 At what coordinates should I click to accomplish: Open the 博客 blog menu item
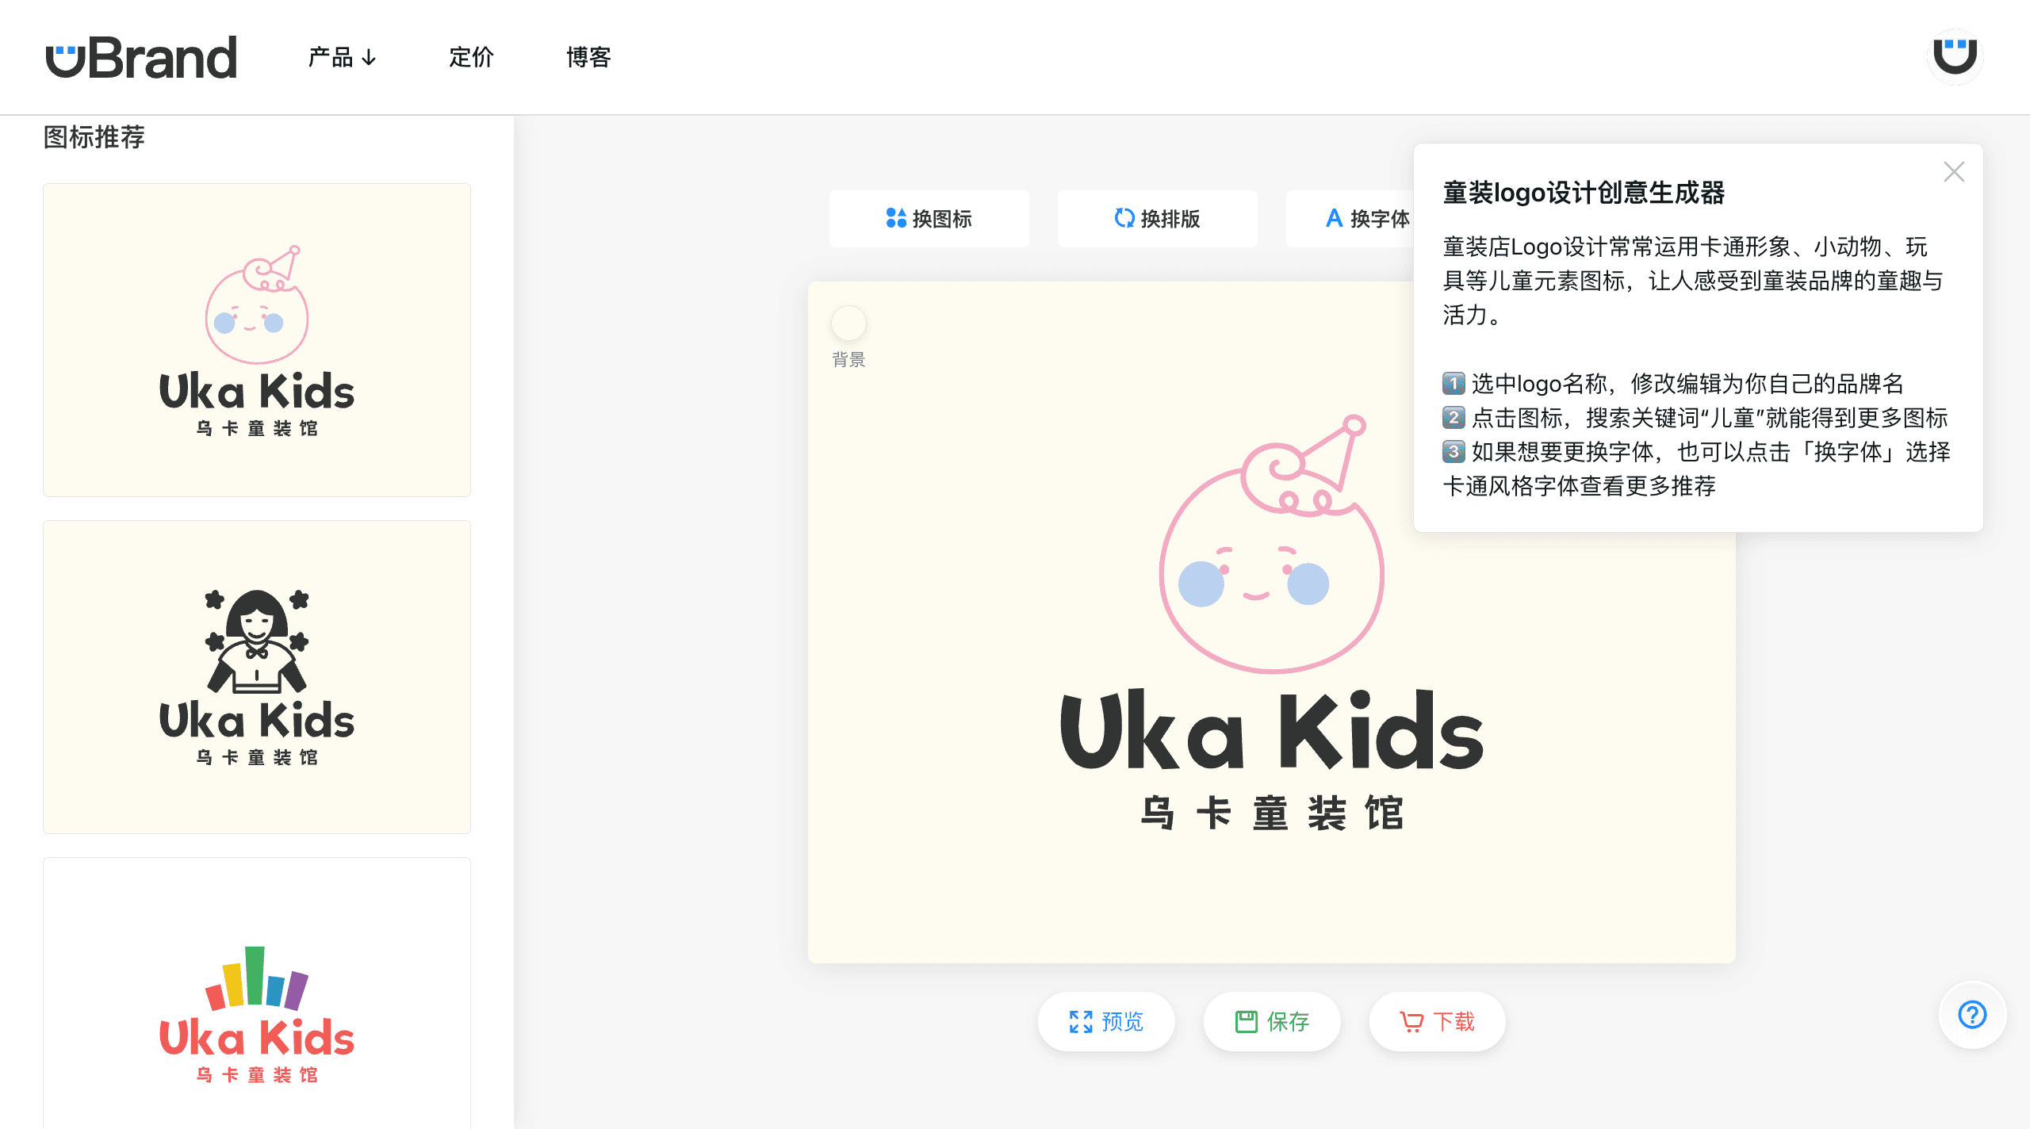588,57
